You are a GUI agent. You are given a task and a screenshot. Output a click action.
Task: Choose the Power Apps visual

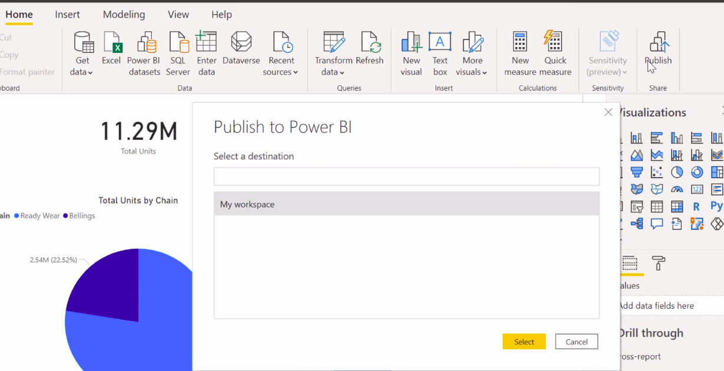717,223
